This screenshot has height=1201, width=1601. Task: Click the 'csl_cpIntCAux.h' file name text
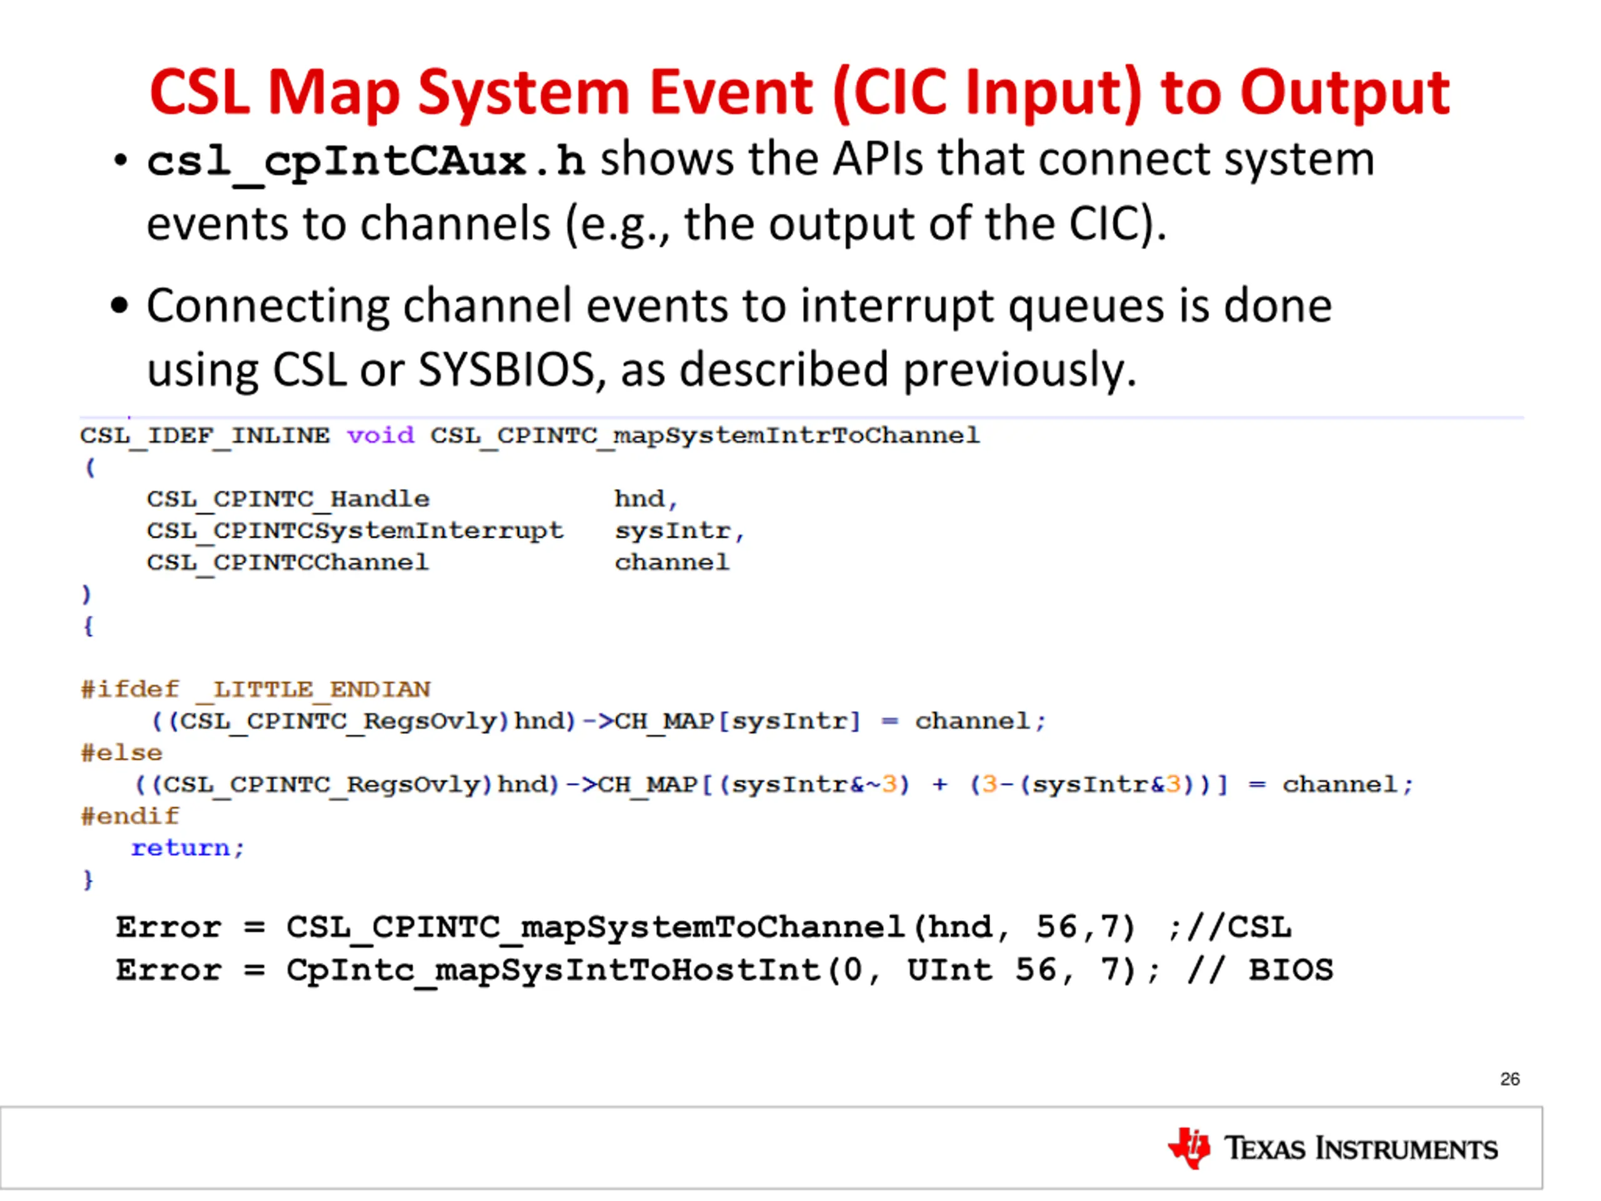[365, 162]
